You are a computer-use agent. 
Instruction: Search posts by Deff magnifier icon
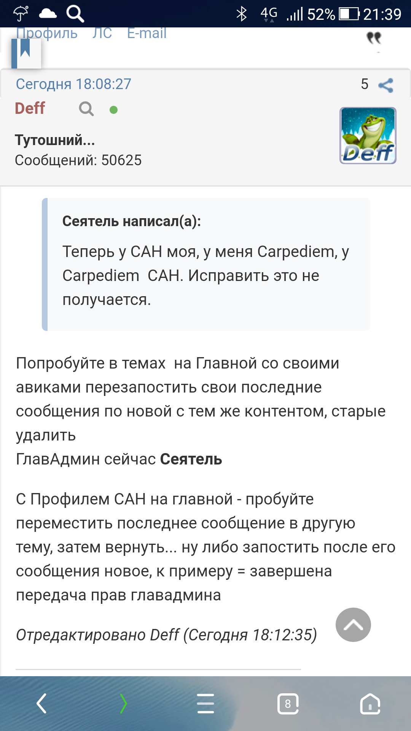pos(86,109)
